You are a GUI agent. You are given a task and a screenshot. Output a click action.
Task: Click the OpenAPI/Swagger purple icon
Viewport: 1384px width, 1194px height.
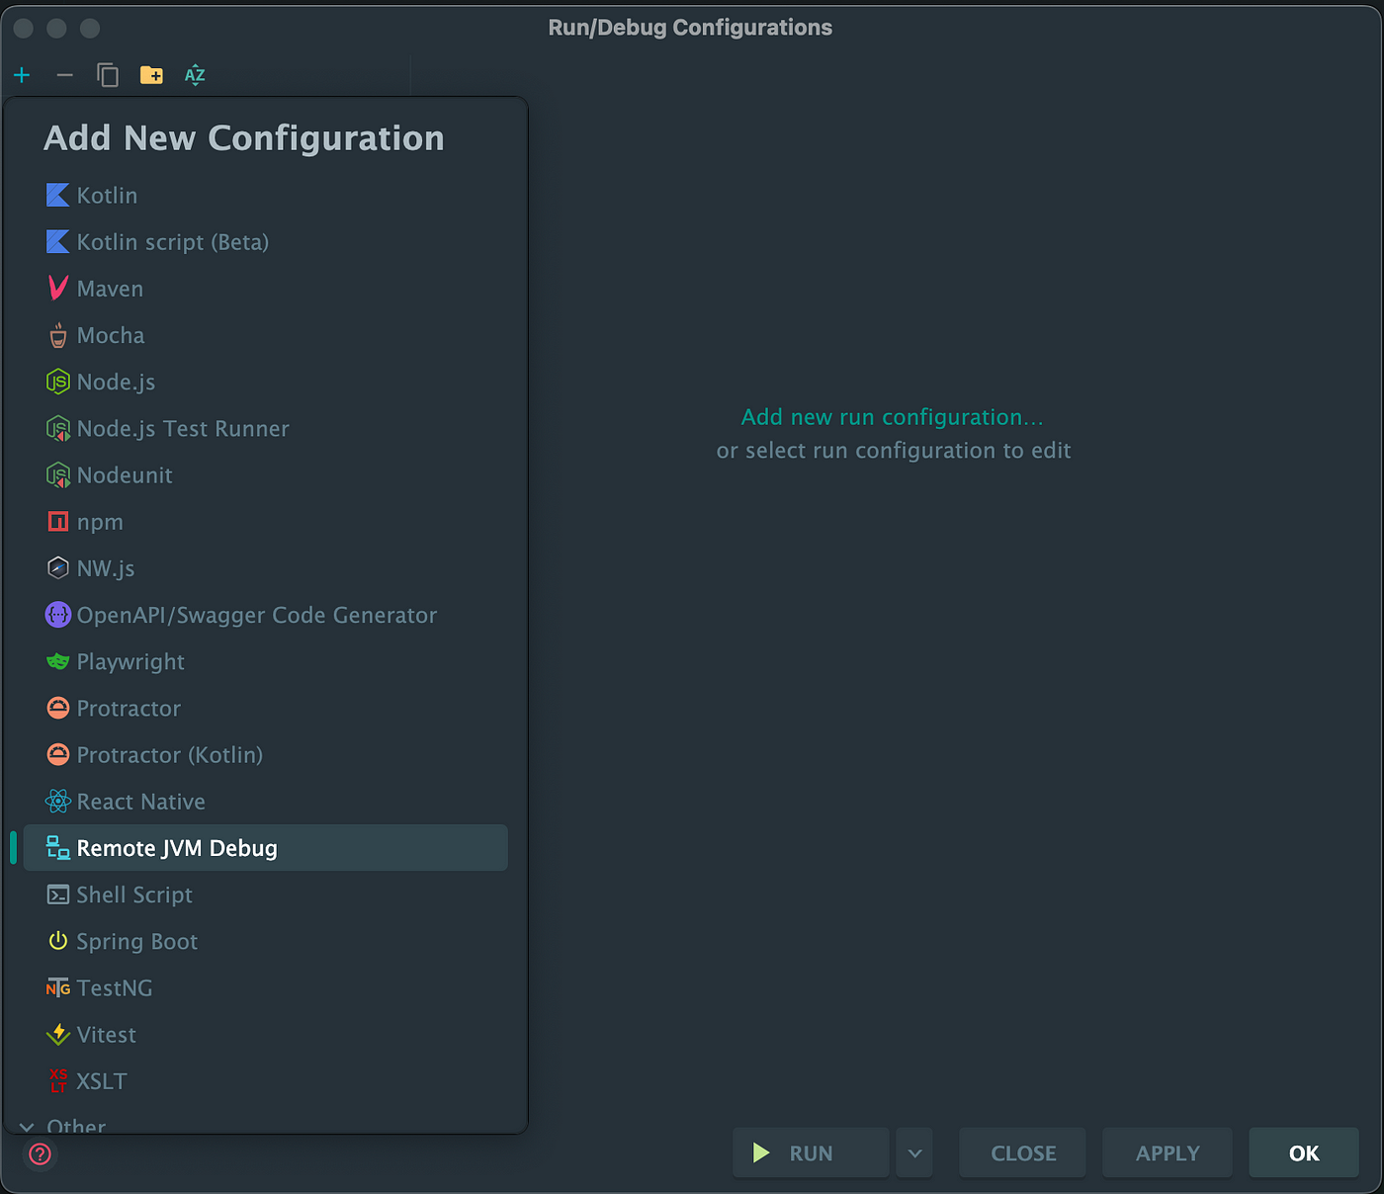coord(58,615)
